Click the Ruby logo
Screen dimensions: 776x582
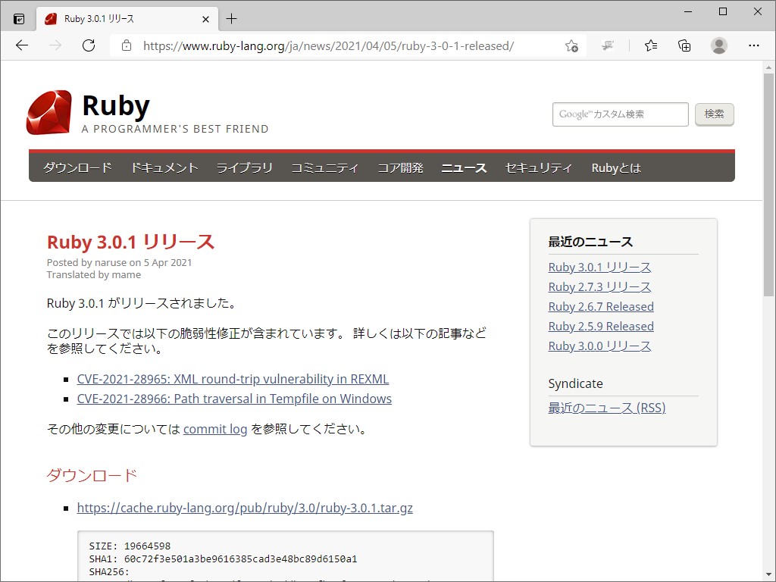[x=48, y=110]
